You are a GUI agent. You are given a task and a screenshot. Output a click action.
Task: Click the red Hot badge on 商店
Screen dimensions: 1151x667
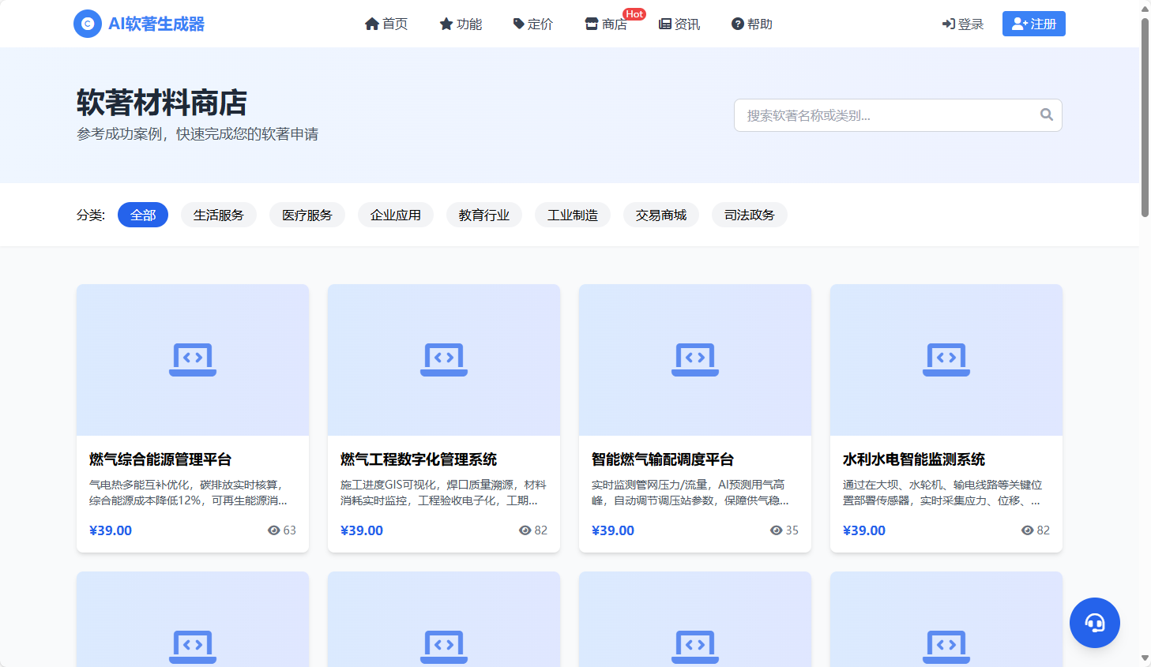634,14
